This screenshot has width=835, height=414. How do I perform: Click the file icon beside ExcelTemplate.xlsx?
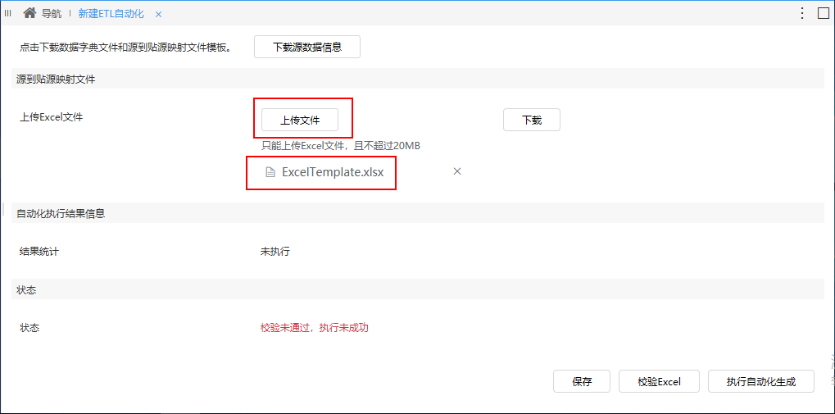coord(270,172)
